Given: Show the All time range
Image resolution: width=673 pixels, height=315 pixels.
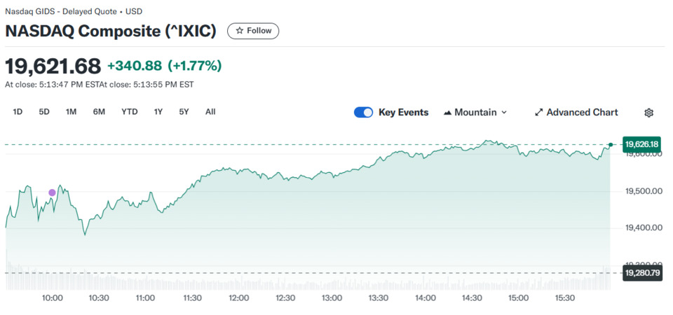Looking at the screenshot, I should 210,112.
